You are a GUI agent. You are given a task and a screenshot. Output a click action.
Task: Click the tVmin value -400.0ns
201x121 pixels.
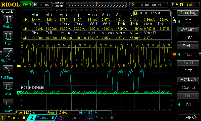80,38
